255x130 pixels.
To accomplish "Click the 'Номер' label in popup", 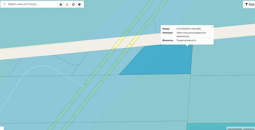I will [166, 29].
